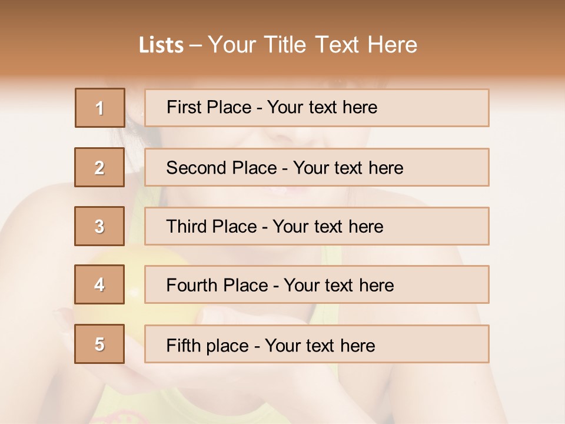This screenshot has height=424, width=565.
Task: Click 'Your Title Text Here' in title
Action: click(313, 45)
